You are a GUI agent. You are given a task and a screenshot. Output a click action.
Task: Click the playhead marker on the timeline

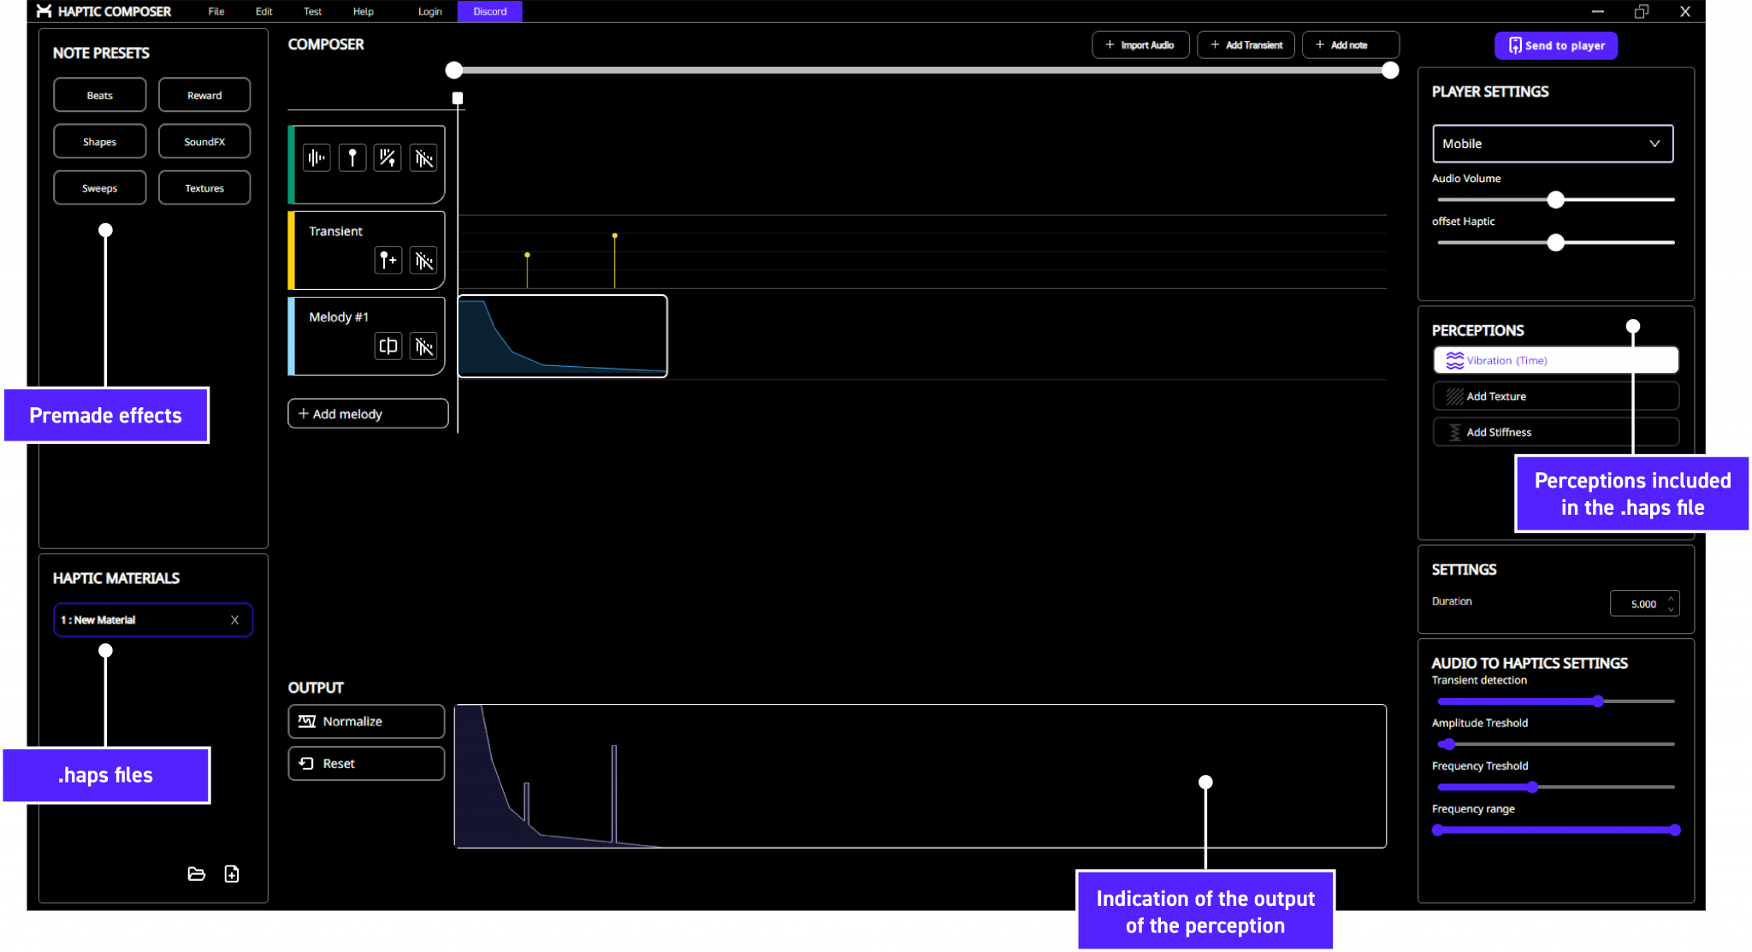tap(458, 98)
